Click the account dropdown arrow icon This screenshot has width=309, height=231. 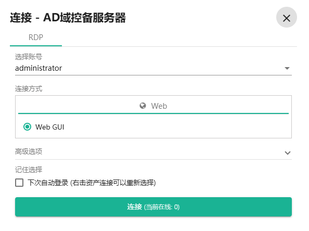[x=287, y=68]
